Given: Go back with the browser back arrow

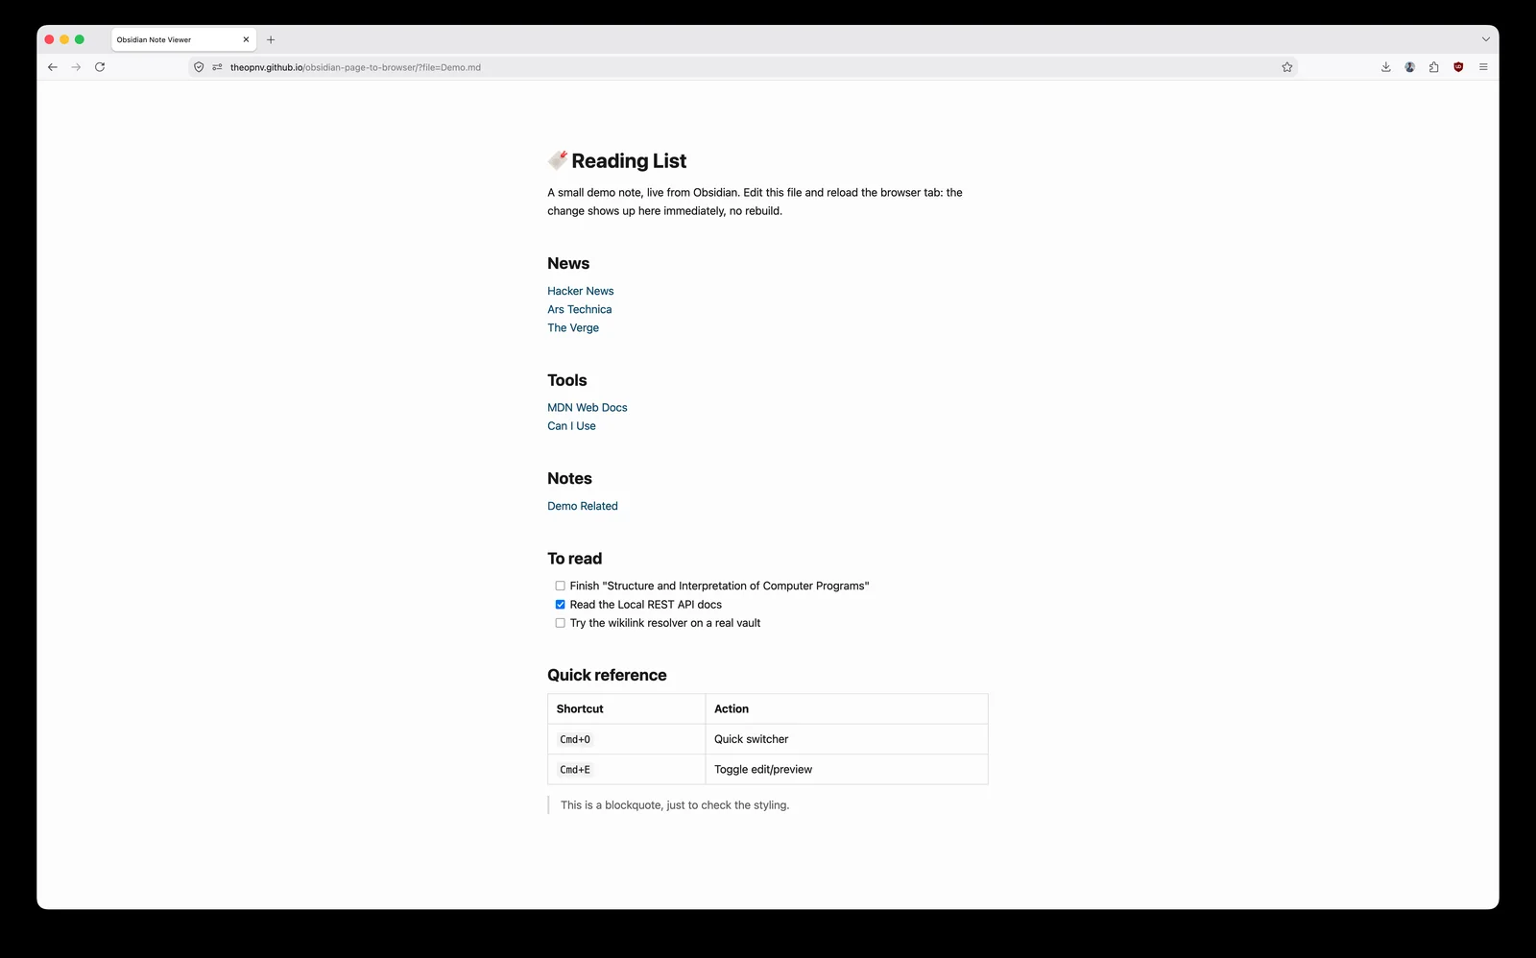Looking at the screenshot, I should coord(53,67).
